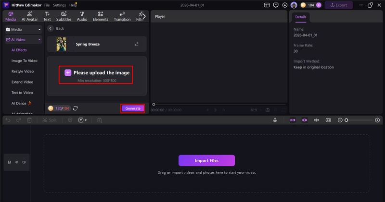The height and width of the screenshot is (202, 385).
Task: Switch to the Details tab
Action: pos(300,17)
